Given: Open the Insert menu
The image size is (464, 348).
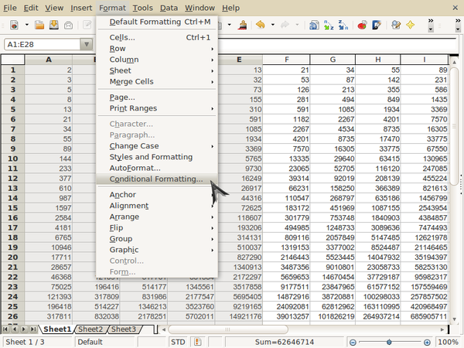Looking at the screenshot, I should (x=81, y=8).
